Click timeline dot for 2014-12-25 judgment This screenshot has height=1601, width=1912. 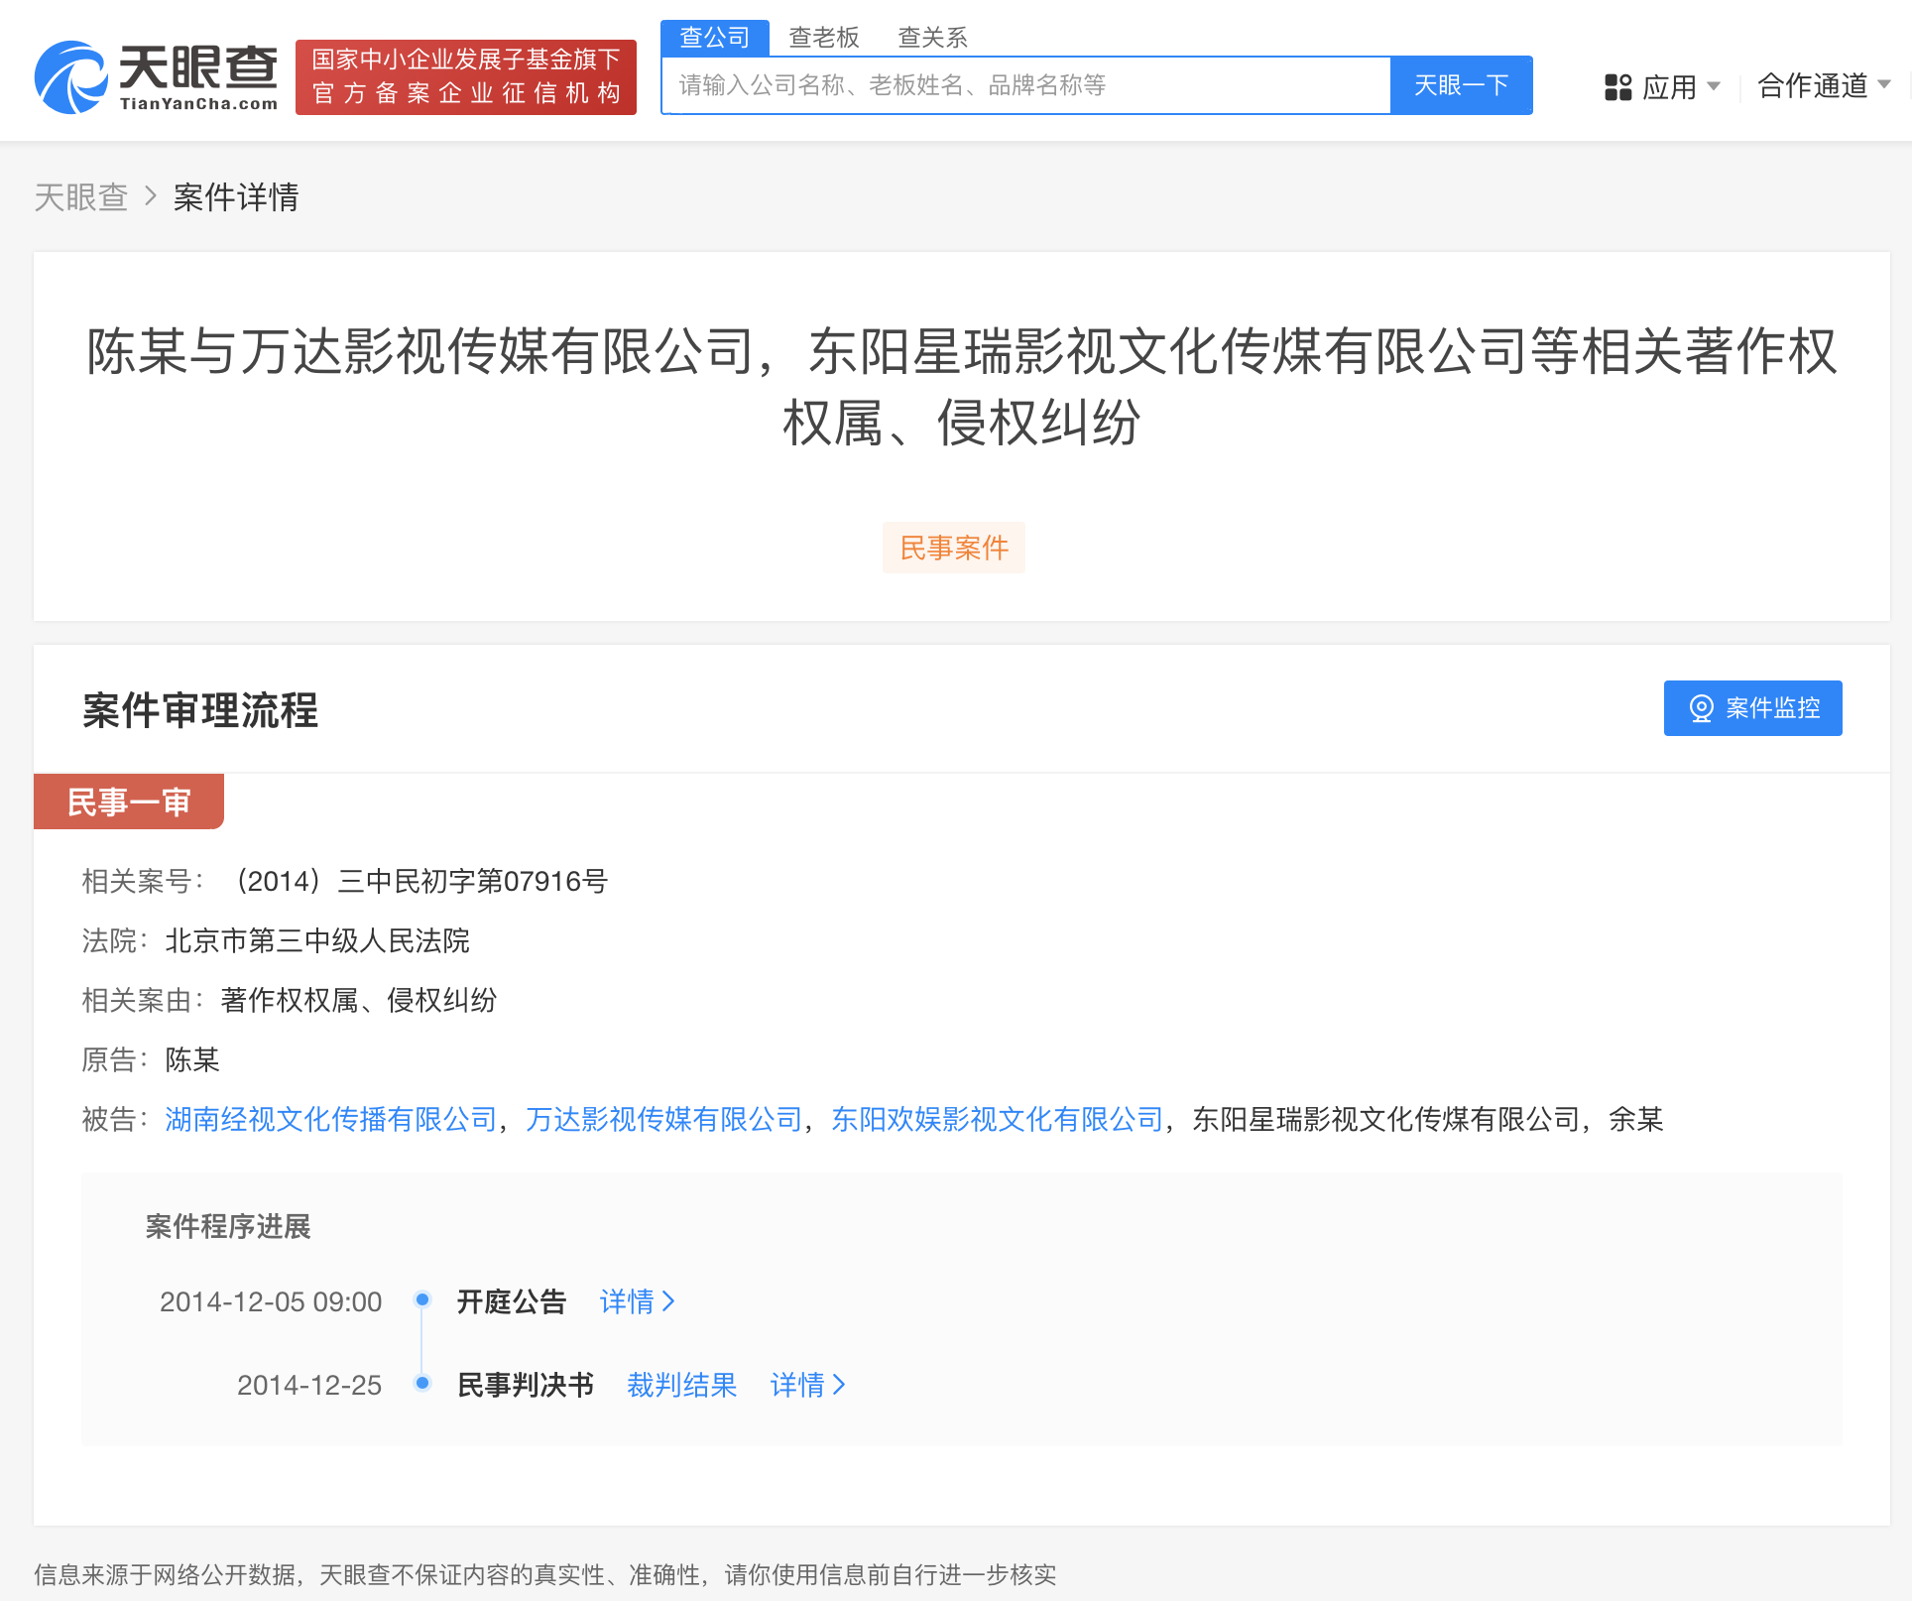pos(422,1383)
